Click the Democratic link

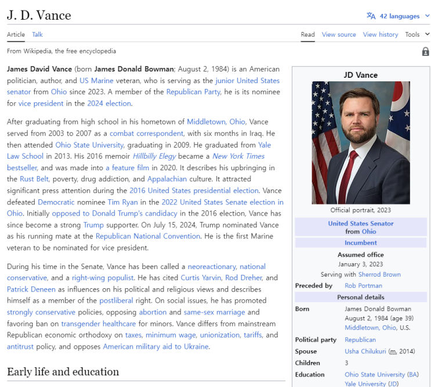click(56, 202)
